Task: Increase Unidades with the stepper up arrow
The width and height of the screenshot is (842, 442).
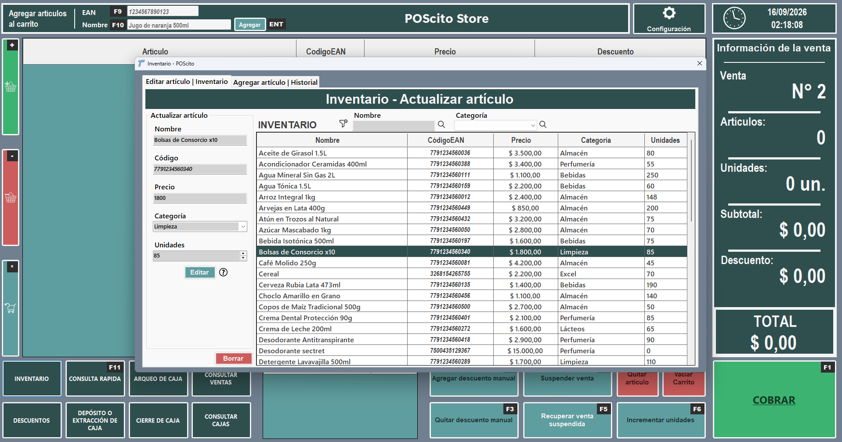Action: [243, 254]
